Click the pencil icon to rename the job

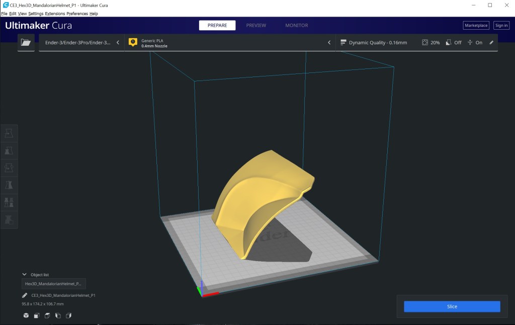coord(25,295)
